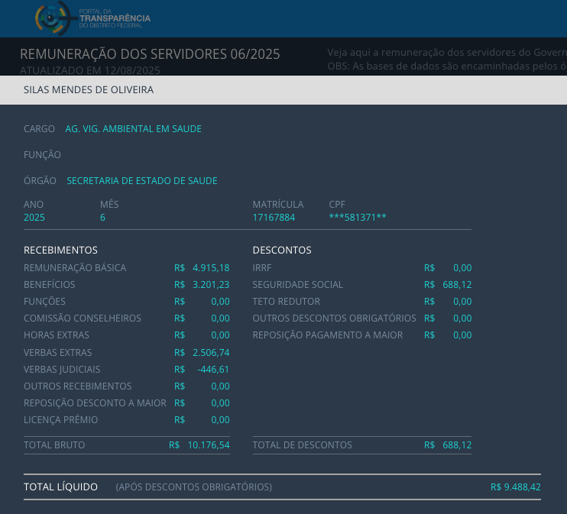Click the Portal da Transparência logo icon
Viewport: 567px width, 514px height.
52,18
